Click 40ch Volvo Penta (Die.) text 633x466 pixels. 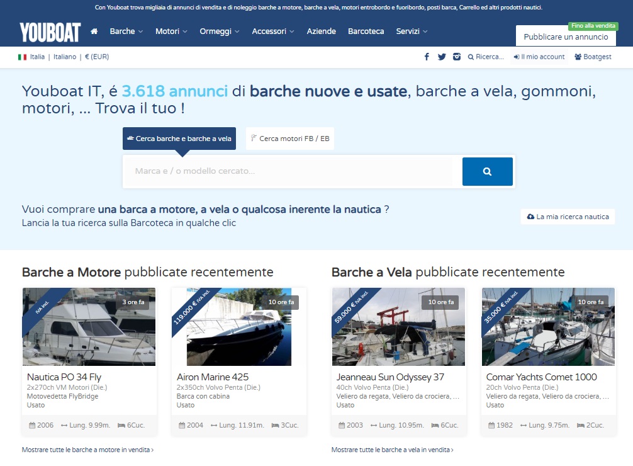[373, 387]
